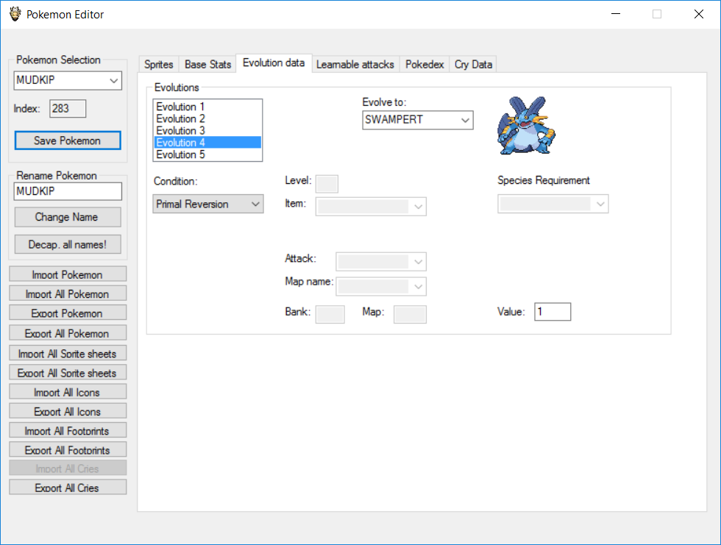The width and height of the screenshot is (721, 545).
Task: Click the Import Pokemon button
Action: point(68,274)
